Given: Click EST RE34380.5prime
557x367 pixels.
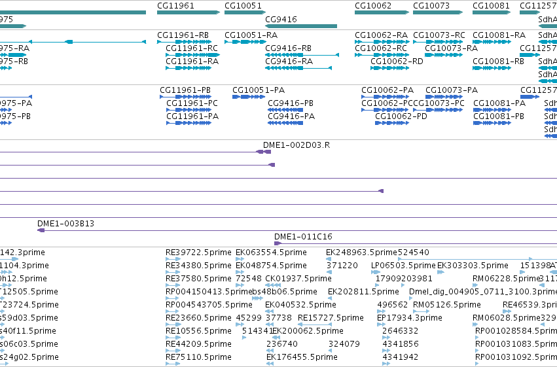Looking at the screenshot, I should click(198, 266).
